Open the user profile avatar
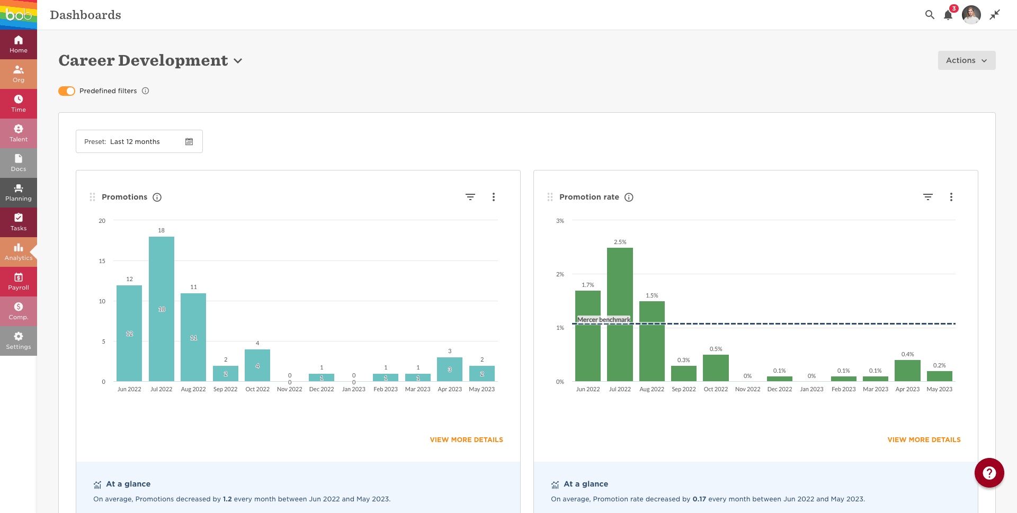This screenshot has height=513, width=1017. tap(971, 15)
